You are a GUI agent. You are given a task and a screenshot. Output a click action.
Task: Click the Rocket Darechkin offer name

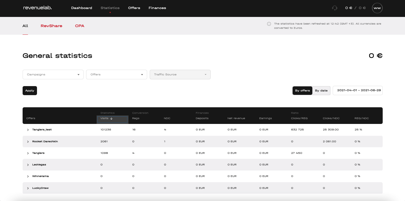pos(45,141)
